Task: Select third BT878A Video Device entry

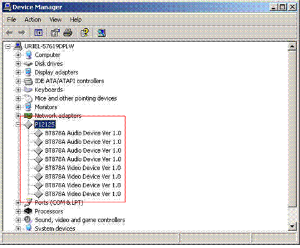Action: (x=83, y=185)
